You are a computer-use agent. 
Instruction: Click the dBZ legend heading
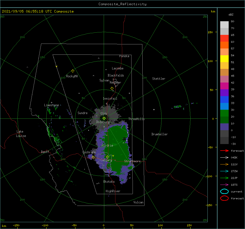coord(231,14)
